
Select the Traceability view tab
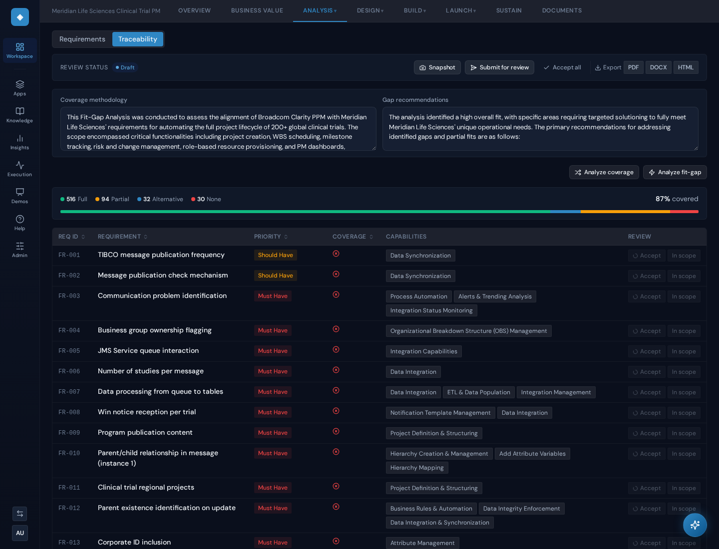[x=138, y=39]
